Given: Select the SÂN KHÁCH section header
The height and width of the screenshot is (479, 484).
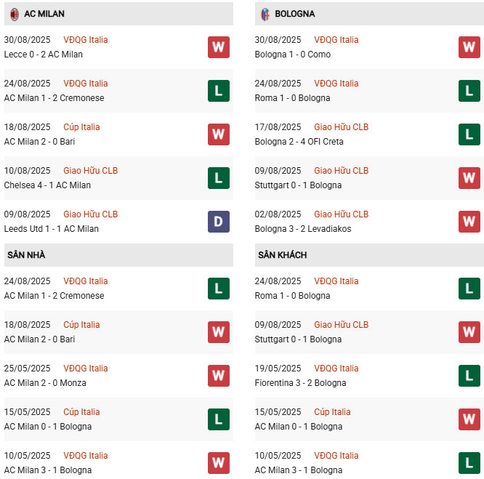Looking at the screenshot, I should (x=282, y=255).
